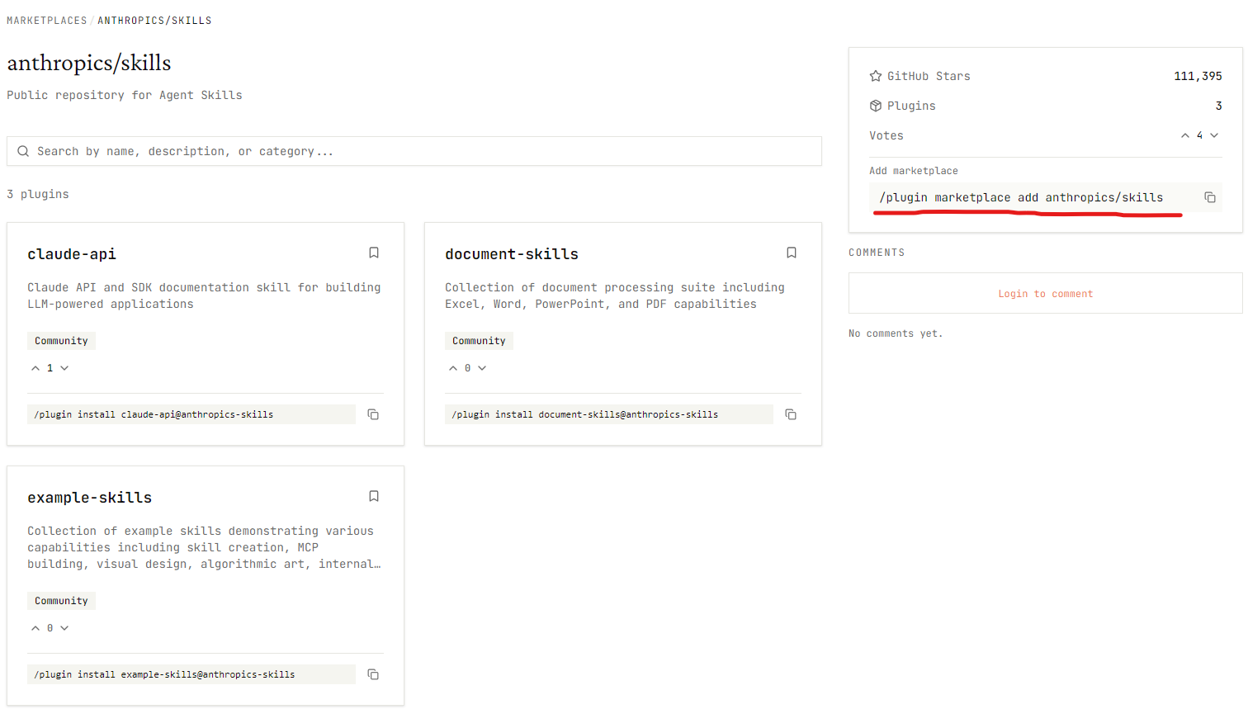The width and height of the screenshot is (1248, 709).
Task: Click the 'No comments yet.' text
Action: tap(896, 333)
